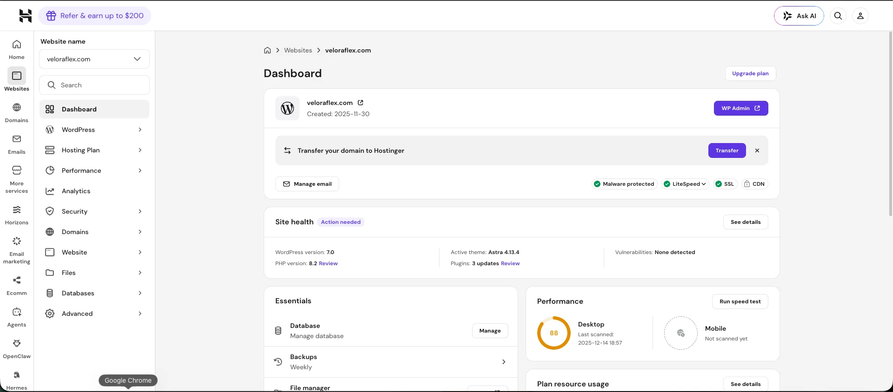The height and width of the screenshot is (392, 893).
Task: Click the Google Chrome tooltip label
Action: tap(128, 380)
